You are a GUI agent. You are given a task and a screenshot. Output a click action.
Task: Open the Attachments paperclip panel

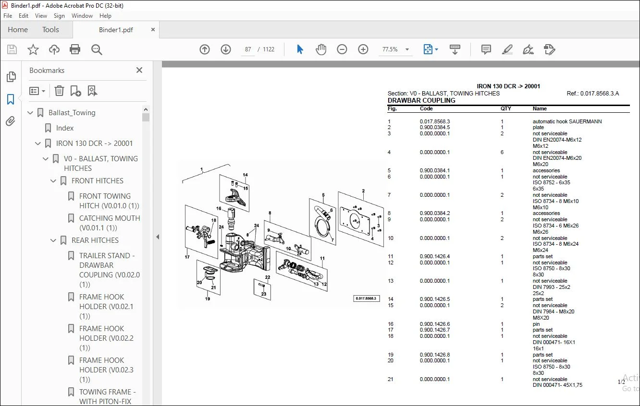[x=11, y=121]
